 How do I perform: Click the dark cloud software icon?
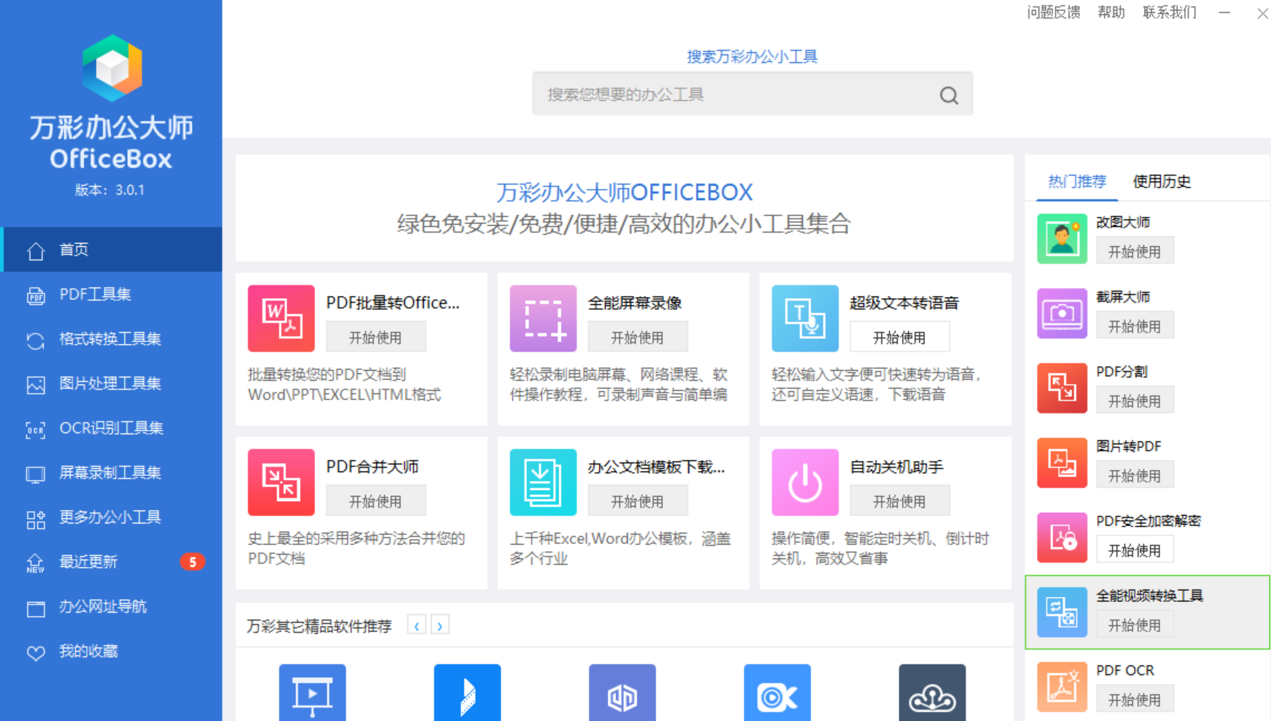(932, 693)
